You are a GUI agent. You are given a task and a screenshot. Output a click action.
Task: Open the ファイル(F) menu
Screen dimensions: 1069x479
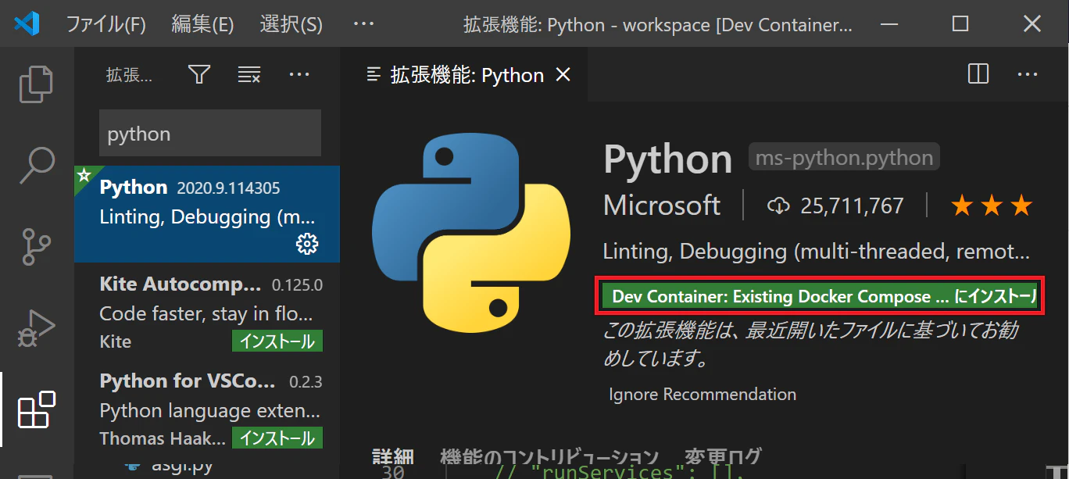tap(105, 24)
